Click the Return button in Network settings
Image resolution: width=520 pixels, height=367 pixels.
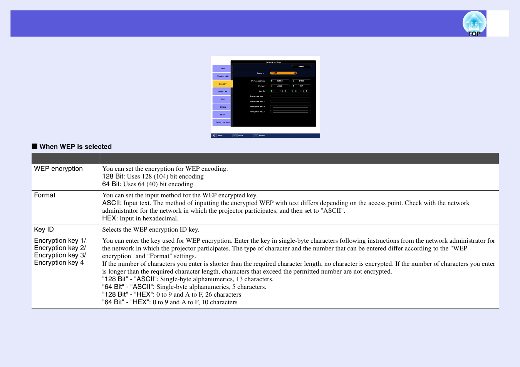pyautogui.click(x=301, y=67)
